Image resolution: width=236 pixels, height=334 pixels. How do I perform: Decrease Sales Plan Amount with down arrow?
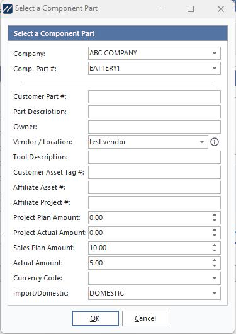(x=215, y=251)
